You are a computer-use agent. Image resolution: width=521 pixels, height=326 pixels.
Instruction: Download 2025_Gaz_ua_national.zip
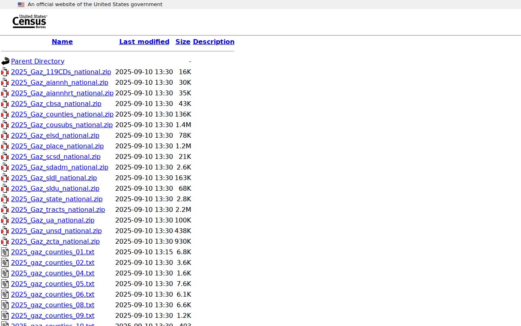[x=53, y=220]
